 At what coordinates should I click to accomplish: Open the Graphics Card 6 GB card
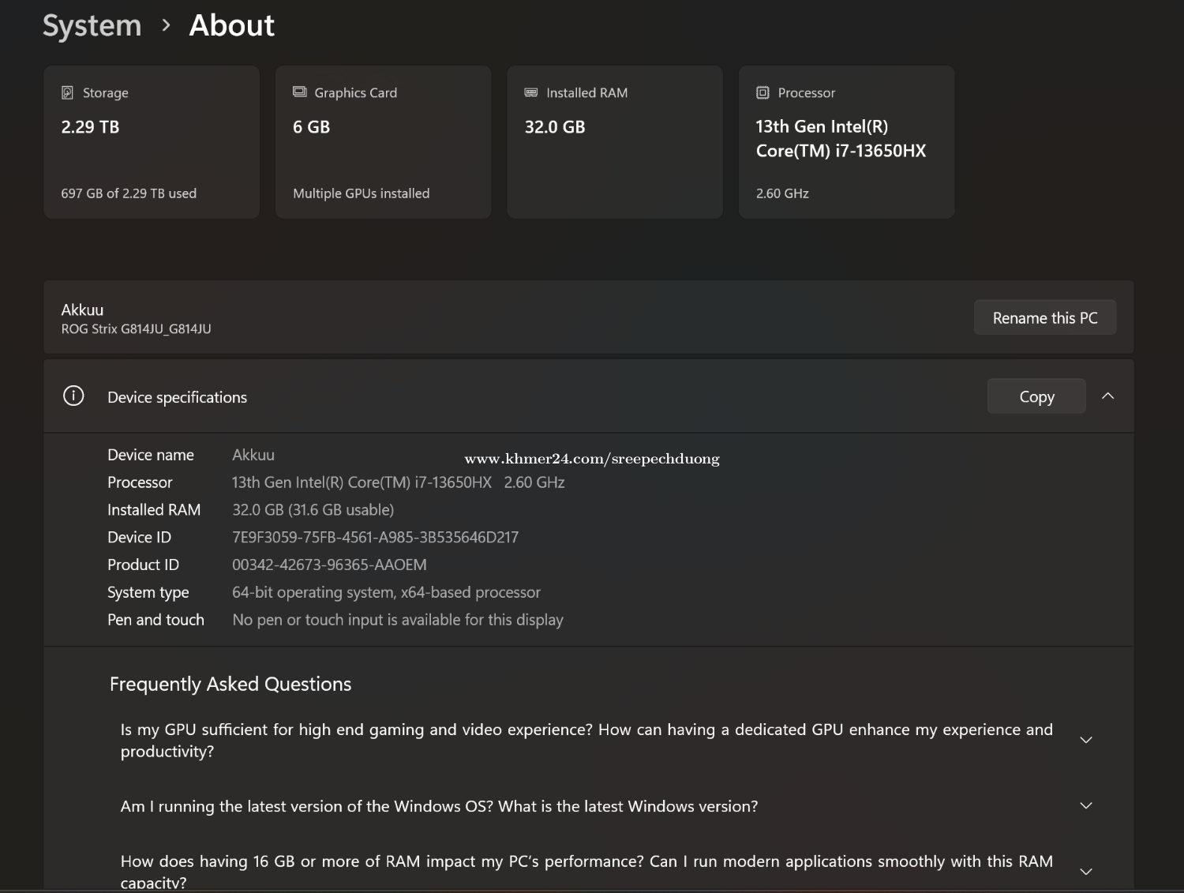tap(383, 142)
